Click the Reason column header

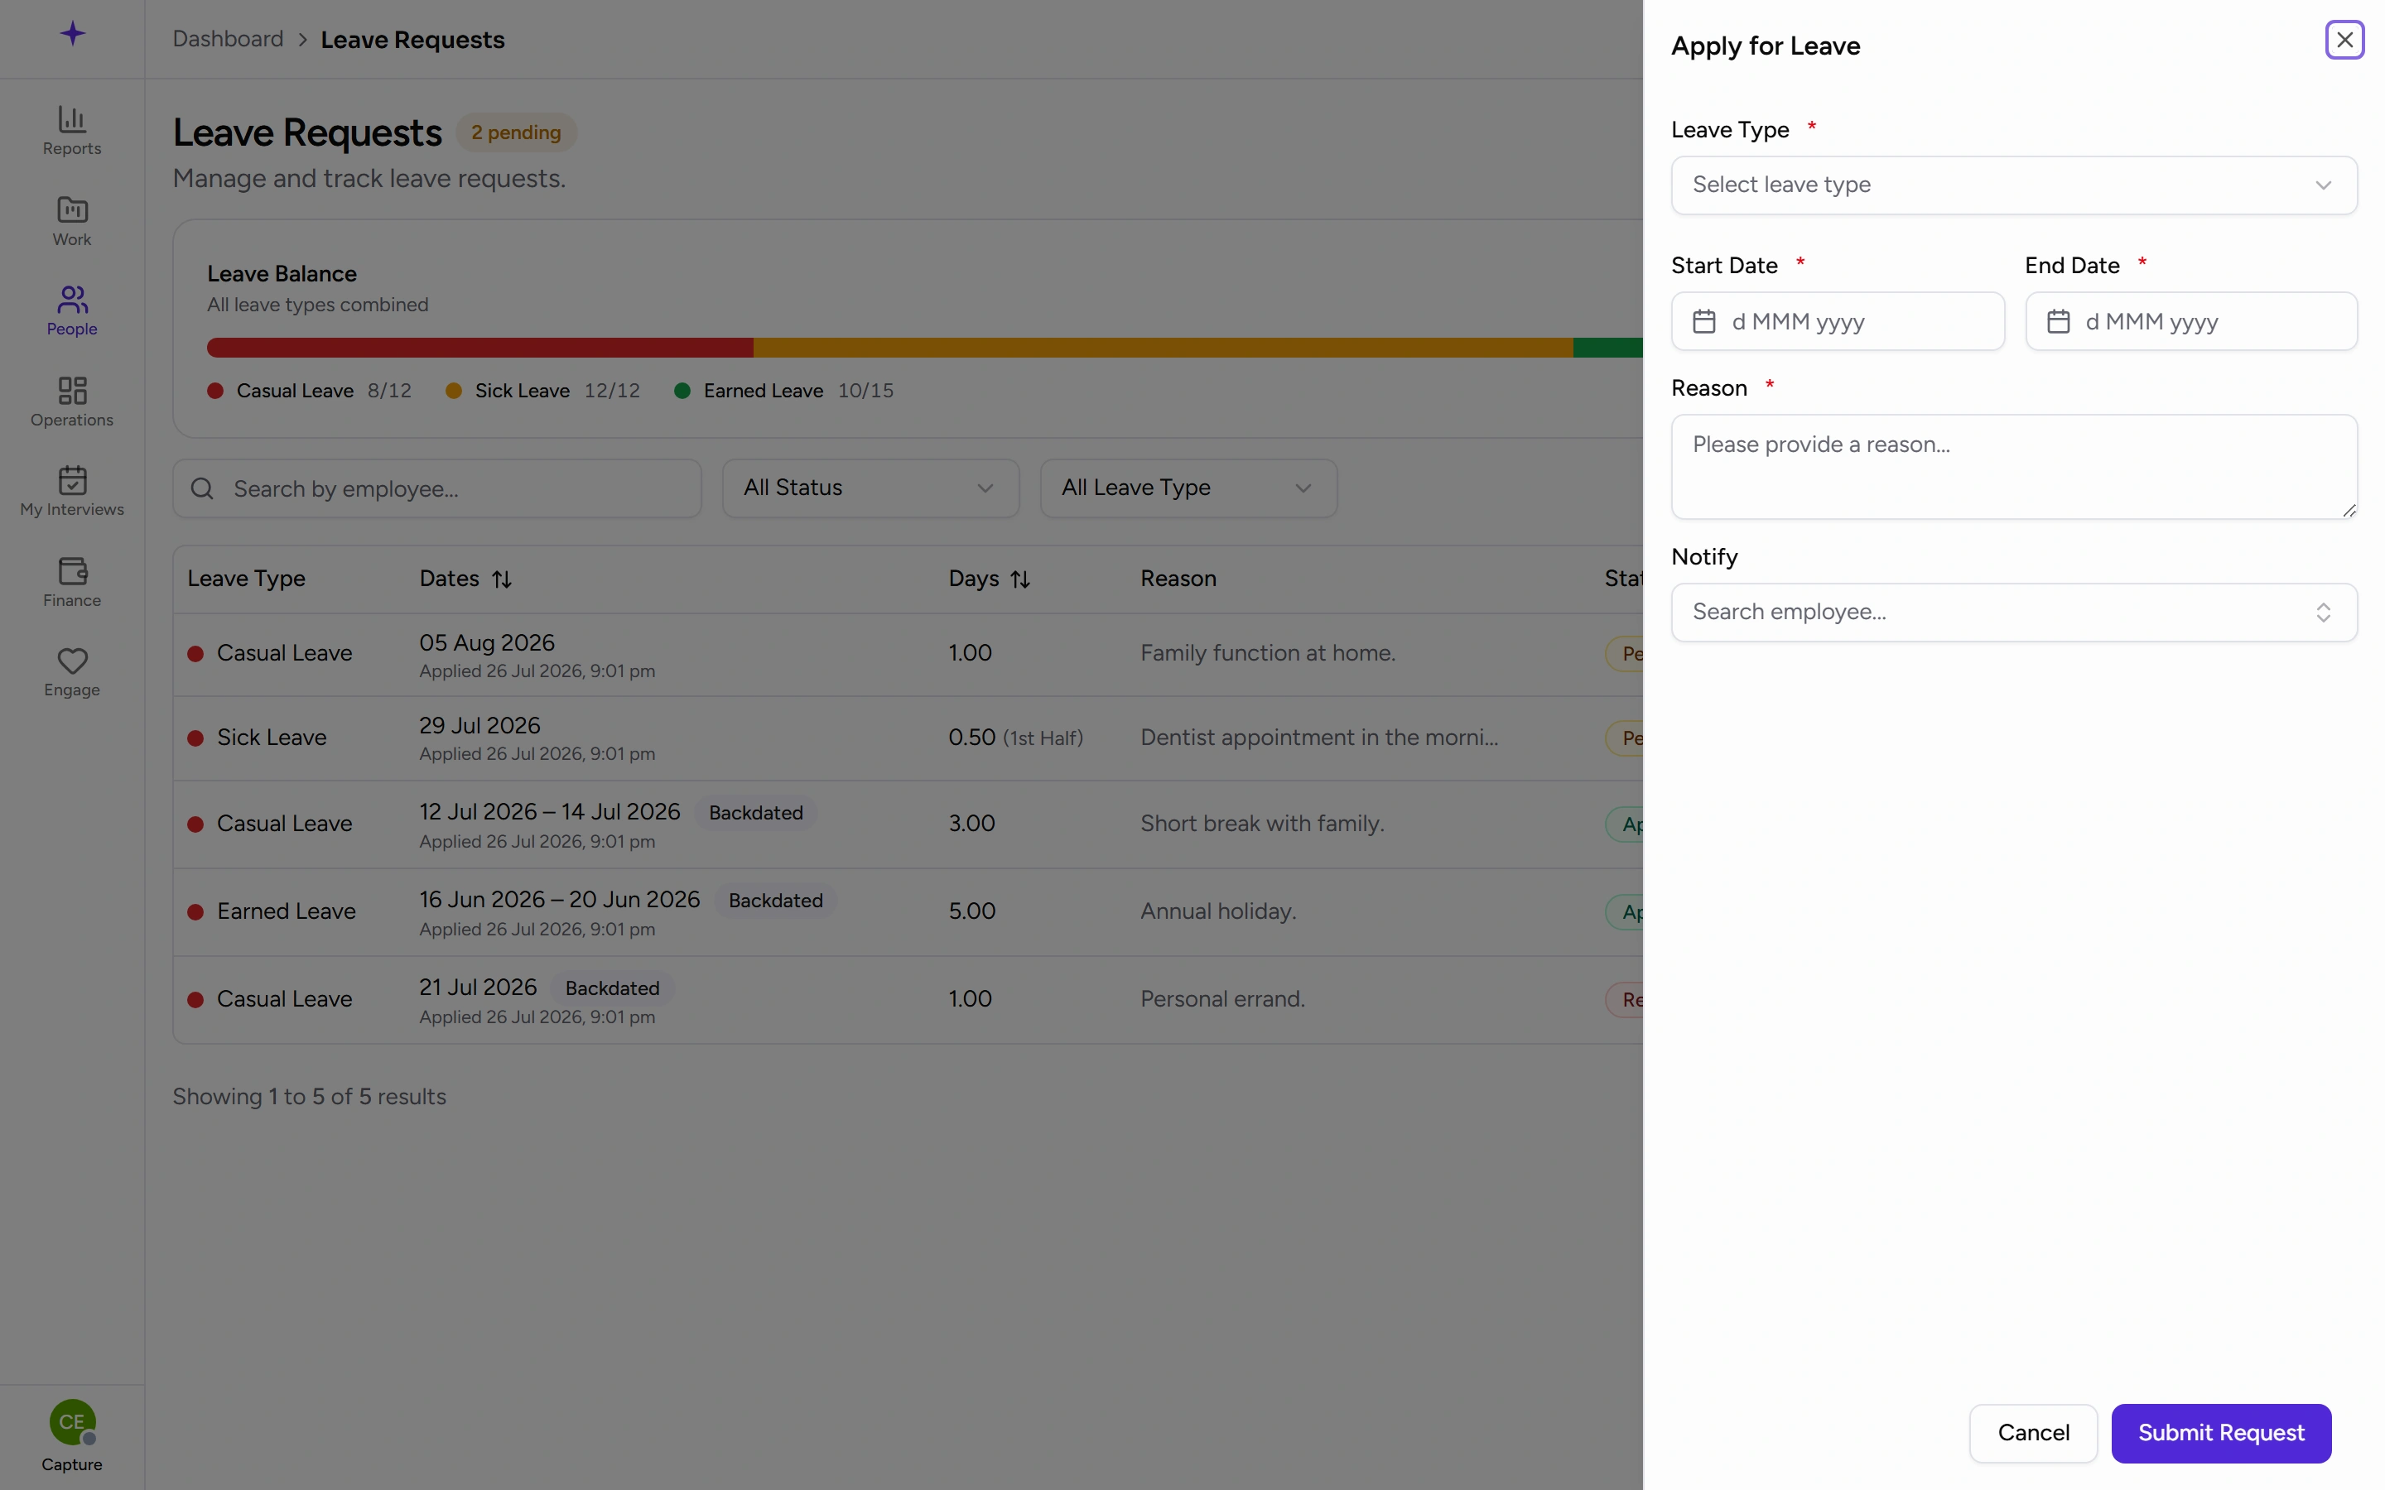(x=1178, y=579)
